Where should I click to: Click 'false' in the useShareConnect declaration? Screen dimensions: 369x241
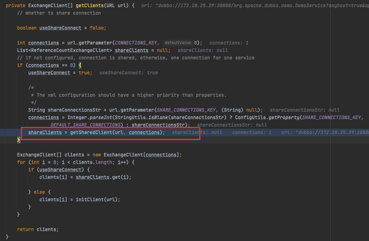coord(97,28)
